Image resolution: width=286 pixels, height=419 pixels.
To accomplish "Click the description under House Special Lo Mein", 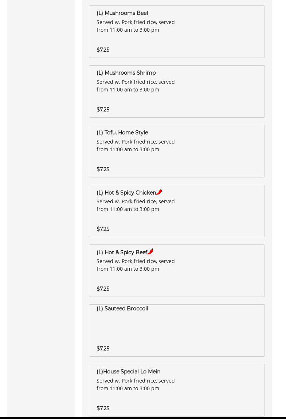I will (136, 384).
